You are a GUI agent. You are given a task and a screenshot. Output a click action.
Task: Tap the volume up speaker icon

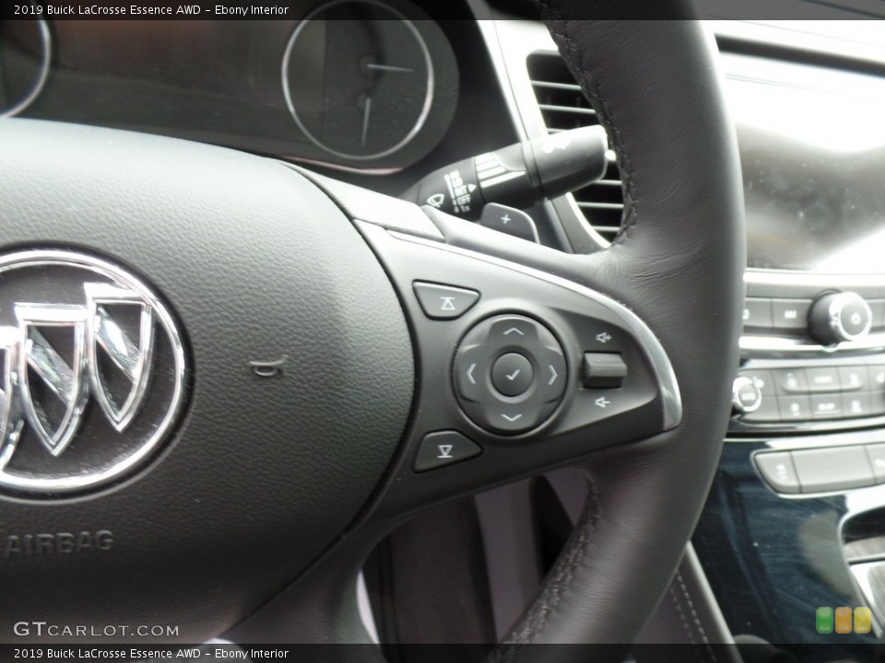click(603, 337)
